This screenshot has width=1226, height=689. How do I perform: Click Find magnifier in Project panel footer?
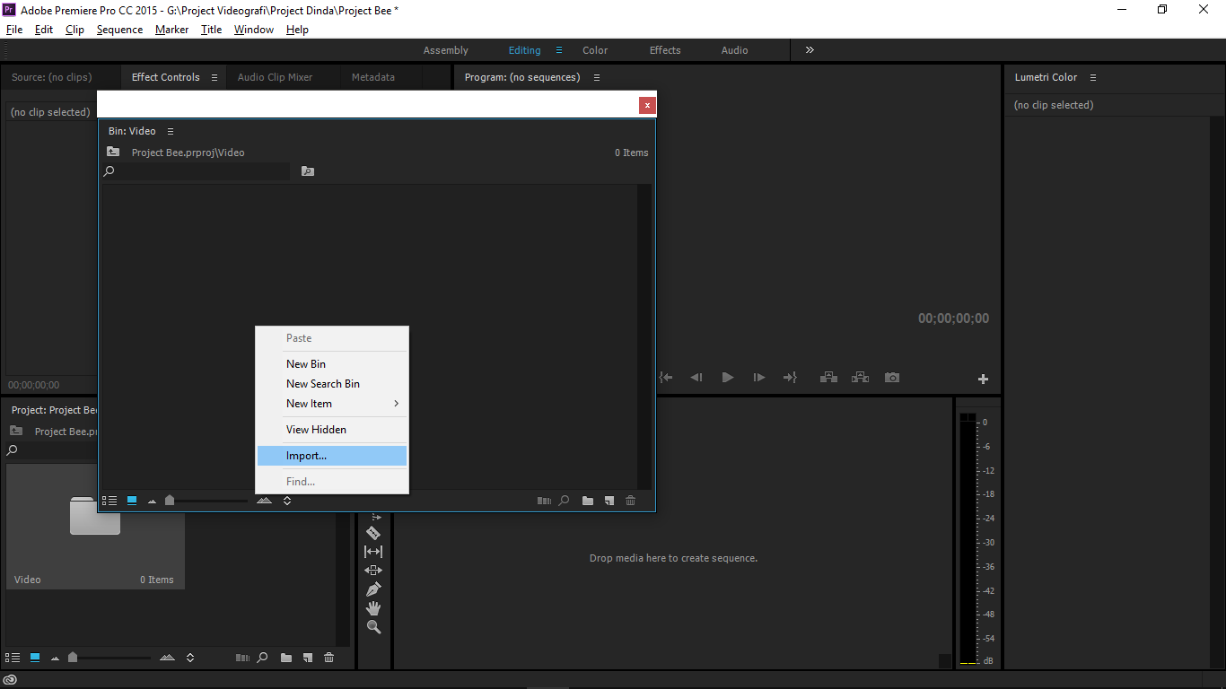(x=263, y=658)
